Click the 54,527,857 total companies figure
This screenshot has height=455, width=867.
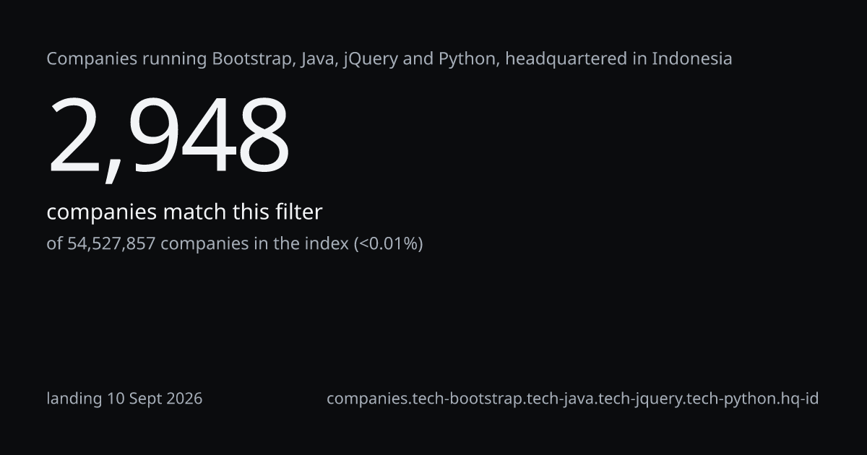(111, 244)
